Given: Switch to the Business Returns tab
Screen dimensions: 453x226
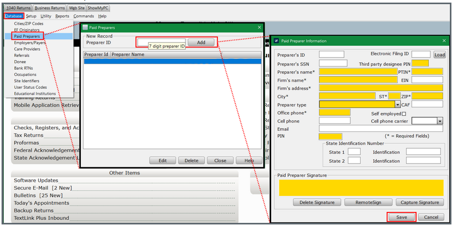Looking at the screenshot, I should point(50,8).
